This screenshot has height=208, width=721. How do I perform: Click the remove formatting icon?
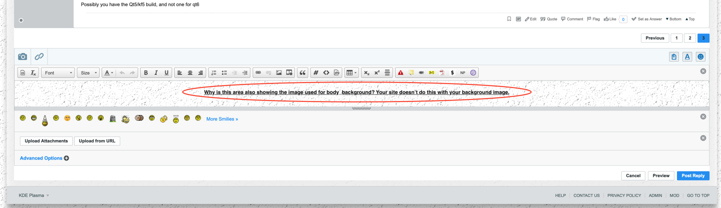coord(33,72)
